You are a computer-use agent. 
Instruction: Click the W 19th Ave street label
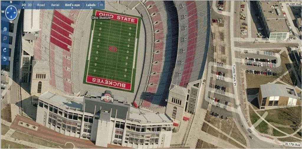click(x=294, y=3)
